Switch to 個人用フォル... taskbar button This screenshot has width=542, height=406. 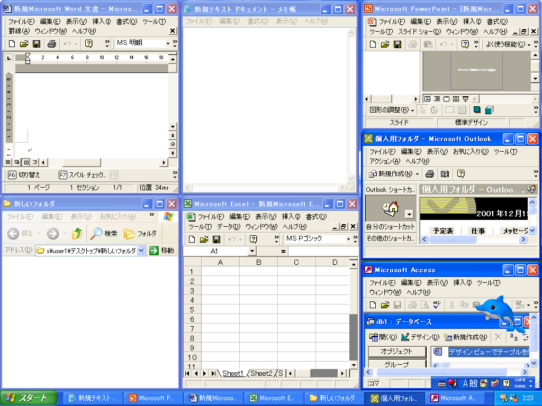[394, 398]
